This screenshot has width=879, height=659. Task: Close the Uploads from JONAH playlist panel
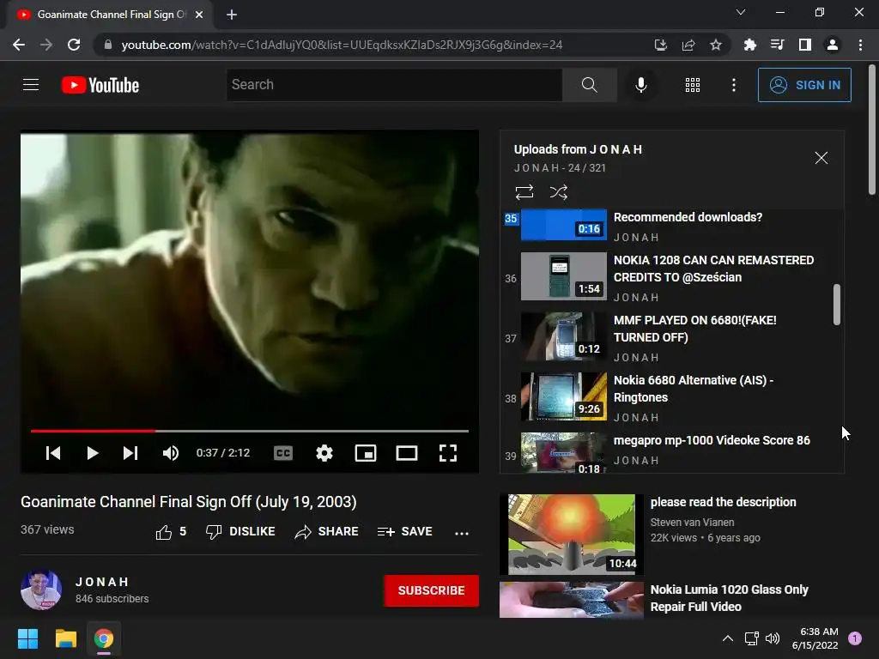tap(821, 158)
